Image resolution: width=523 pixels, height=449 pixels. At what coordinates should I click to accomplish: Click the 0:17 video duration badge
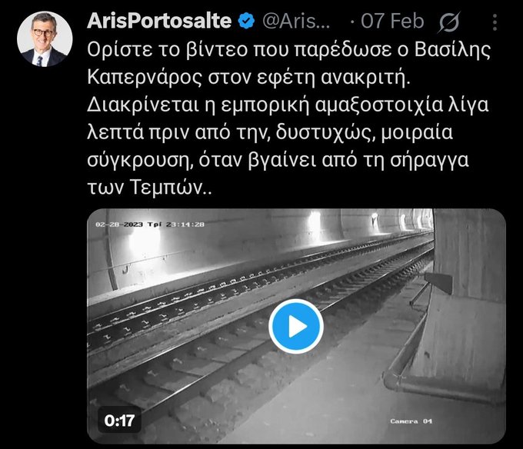tap(119, 421)
